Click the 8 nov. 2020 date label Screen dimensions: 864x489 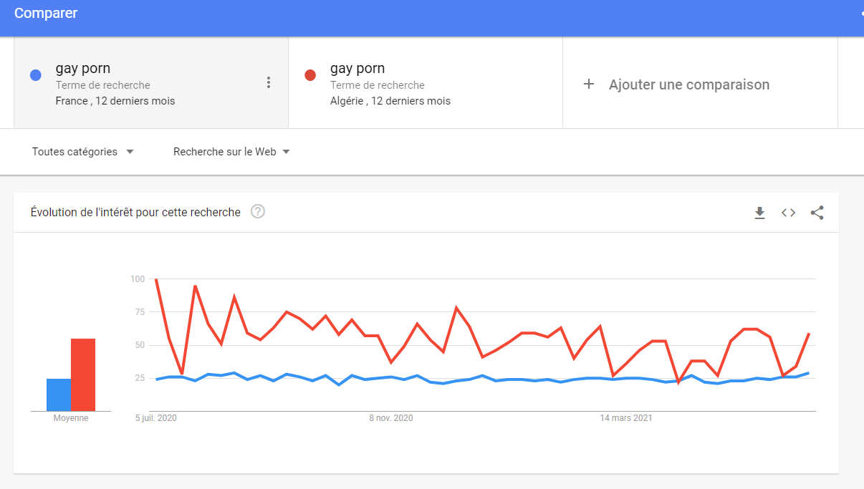click(x=391, y=418)
